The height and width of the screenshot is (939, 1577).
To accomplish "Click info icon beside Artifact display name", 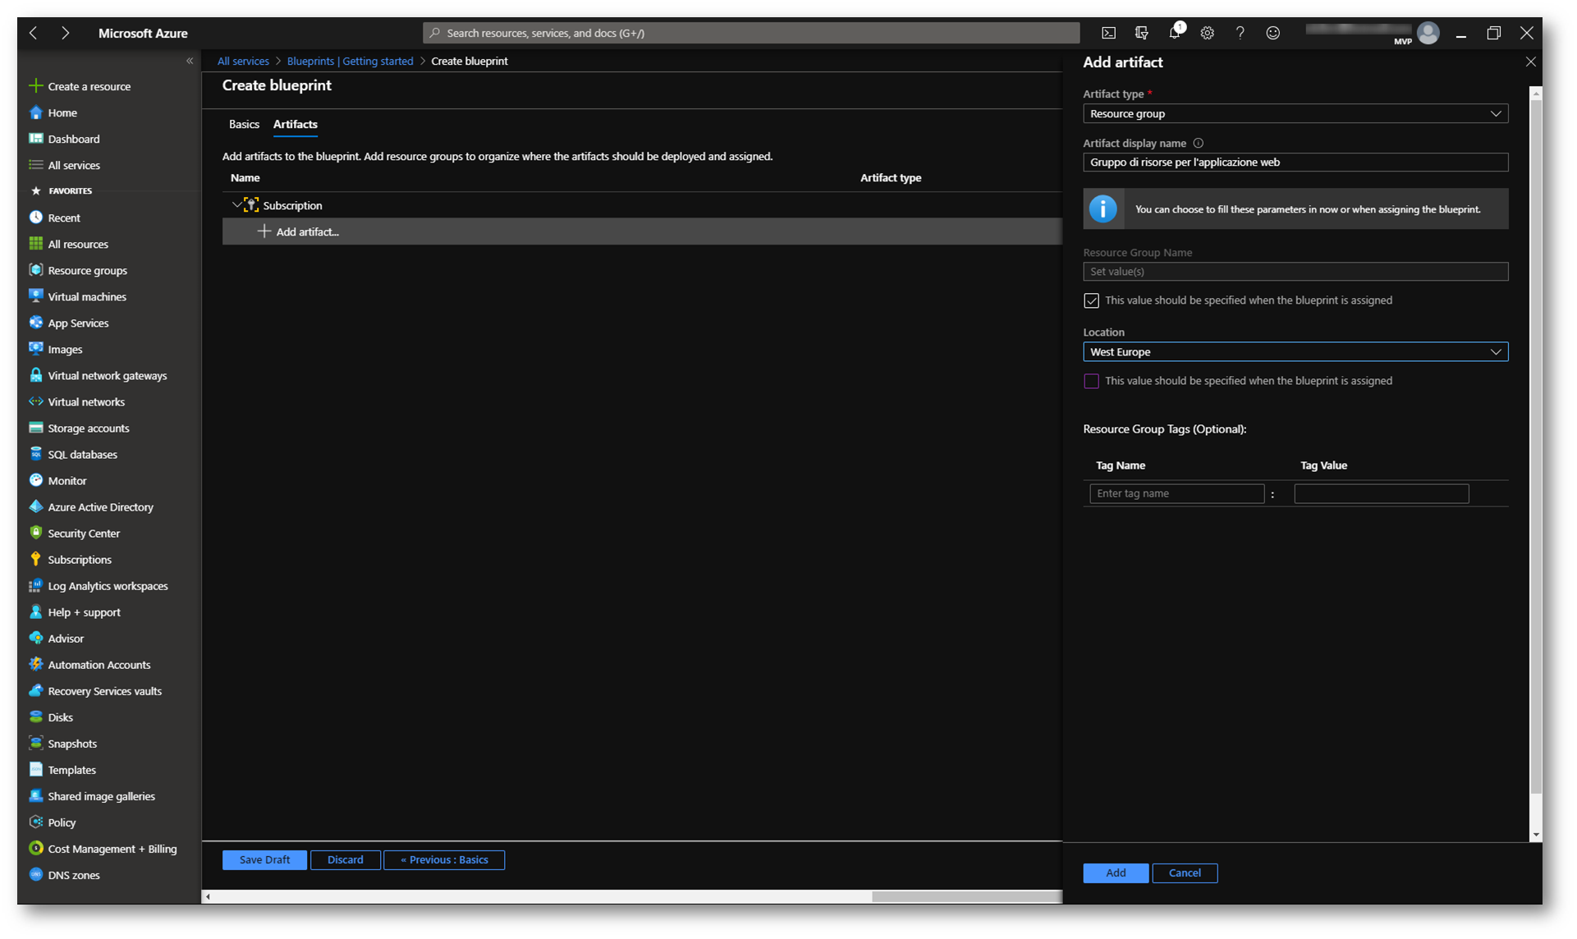I will coord(1198,143).
